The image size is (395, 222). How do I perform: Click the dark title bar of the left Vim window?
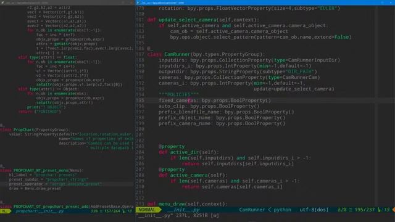[x=67, y=2]
